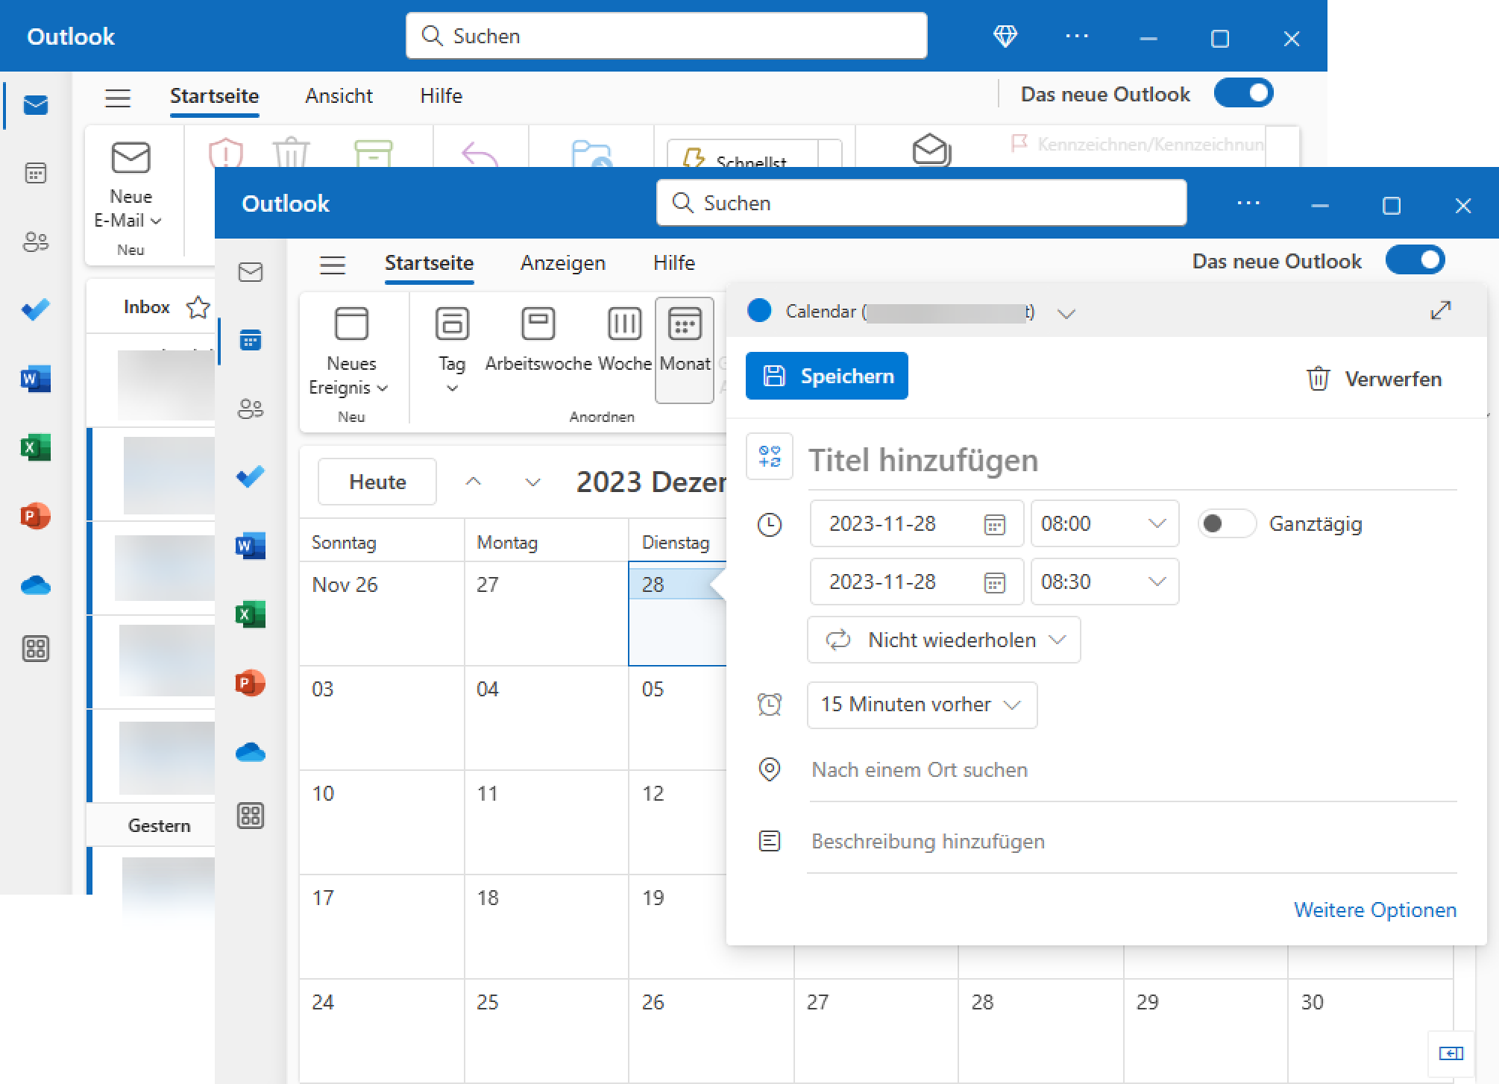The width and height of the screenshot is (1499, 1084).
Task: Open the start date calendar picker icon
Action: [x=994, y=524]
